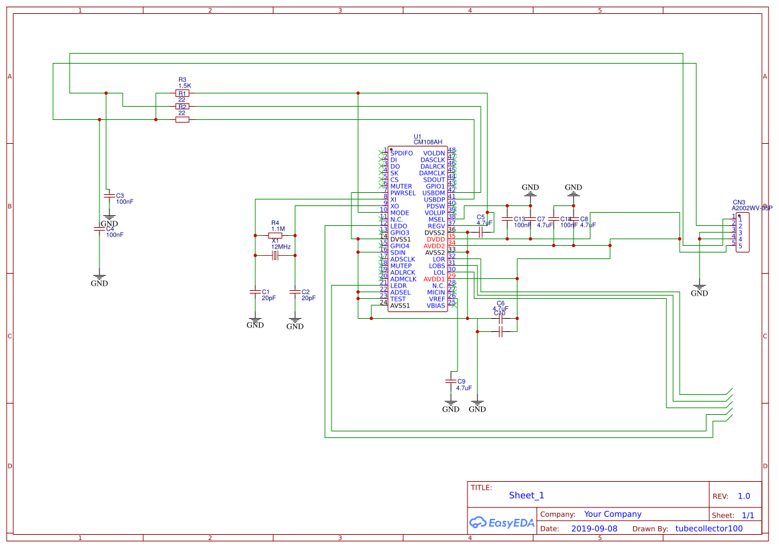Select capacitor C8 symbol
The width and height of the screenshot is (779, 548).
click(x=574, y=219)
